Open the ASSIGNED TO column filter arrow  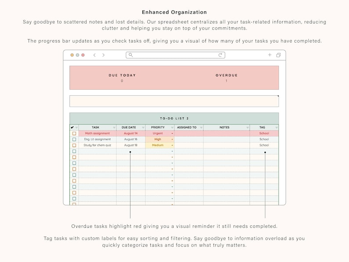[x=201, y=127]
